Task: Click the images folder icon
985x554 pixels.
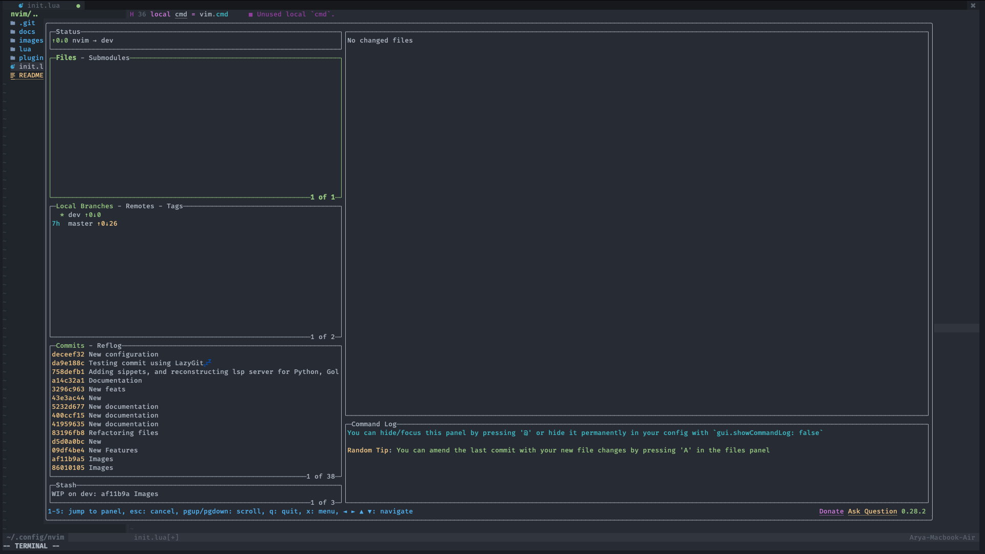Action: (x=13, y=41)
